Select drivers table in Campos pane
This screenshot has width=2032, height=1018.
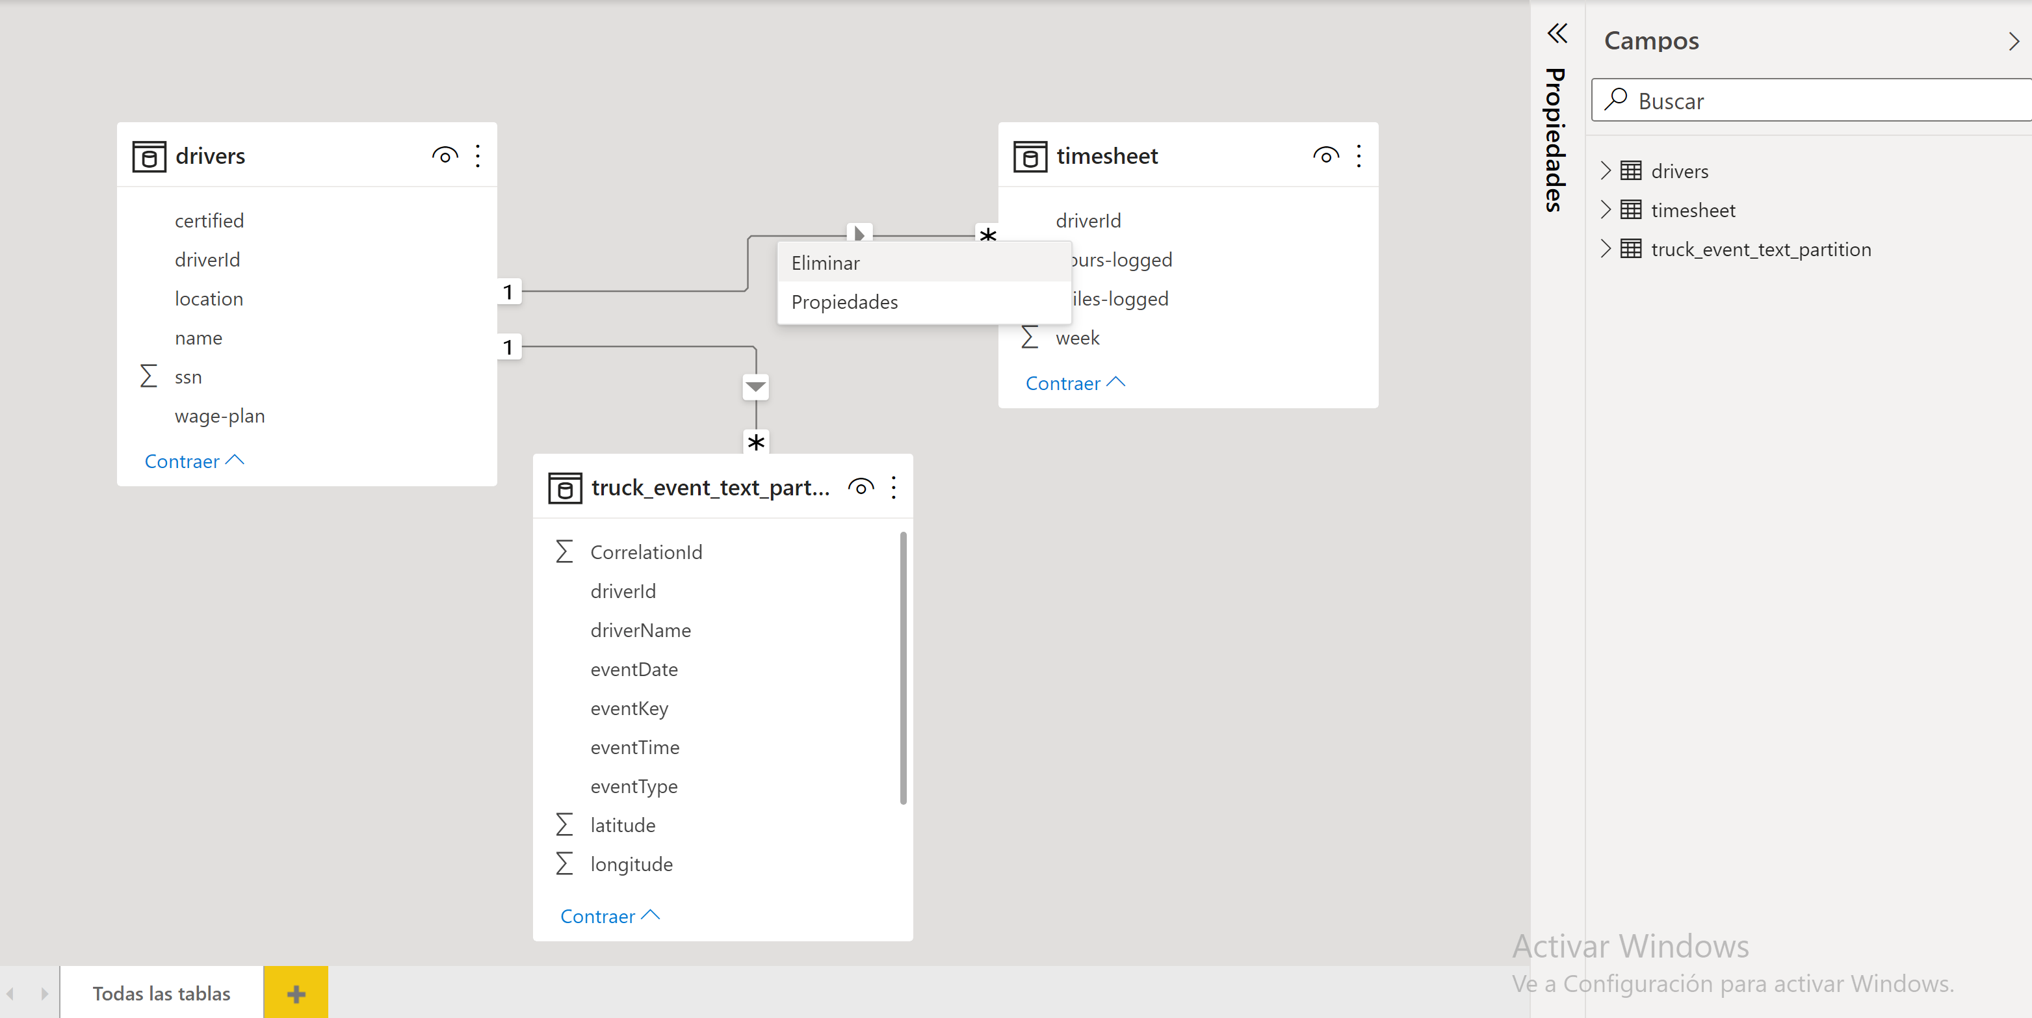pyautogui.click(x=1680, y=171)
